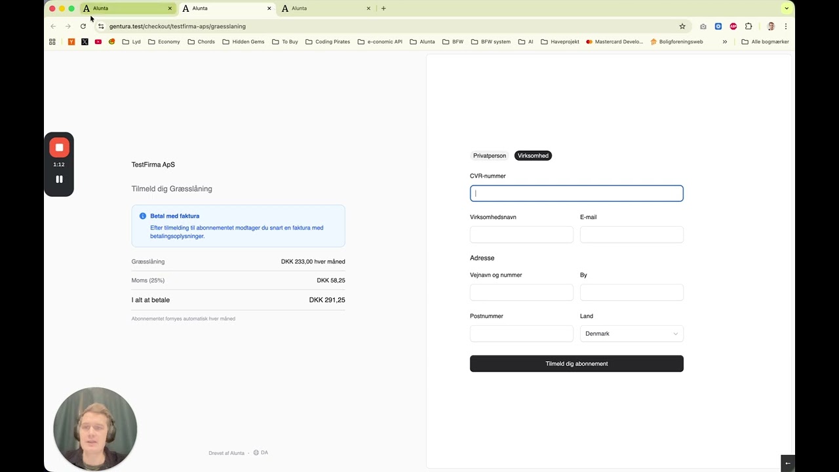Click the Adblock Plus extension icon
Viewport: 839px width, 472px height.
tap(733, 26)
